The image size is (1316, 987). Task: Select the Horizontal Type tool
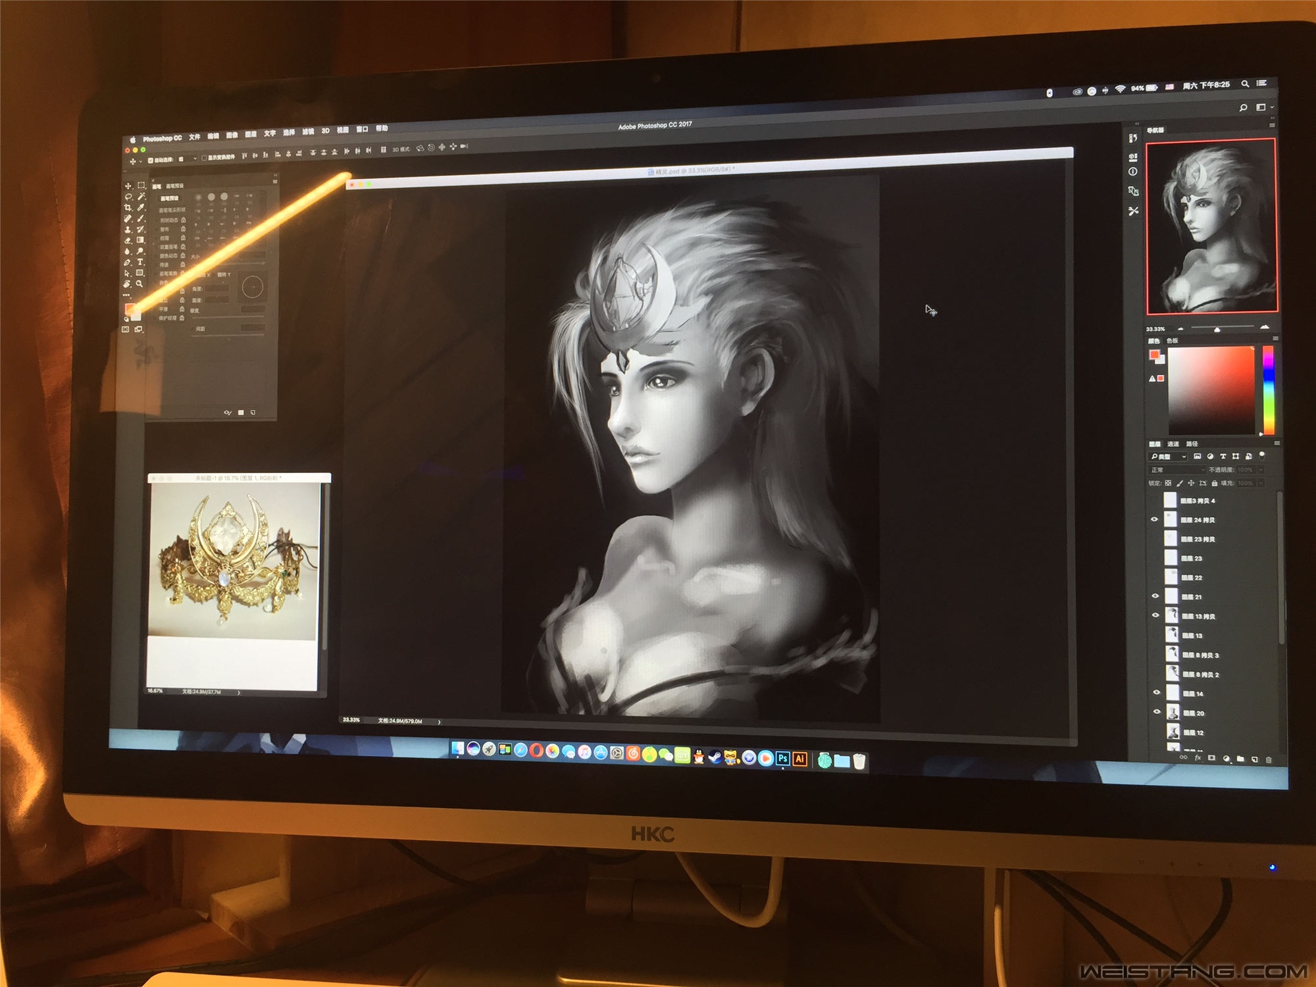140,262
